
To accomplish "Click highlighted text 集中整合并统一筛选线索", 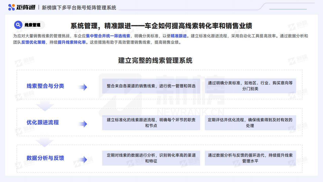I will tap(108, 36).
